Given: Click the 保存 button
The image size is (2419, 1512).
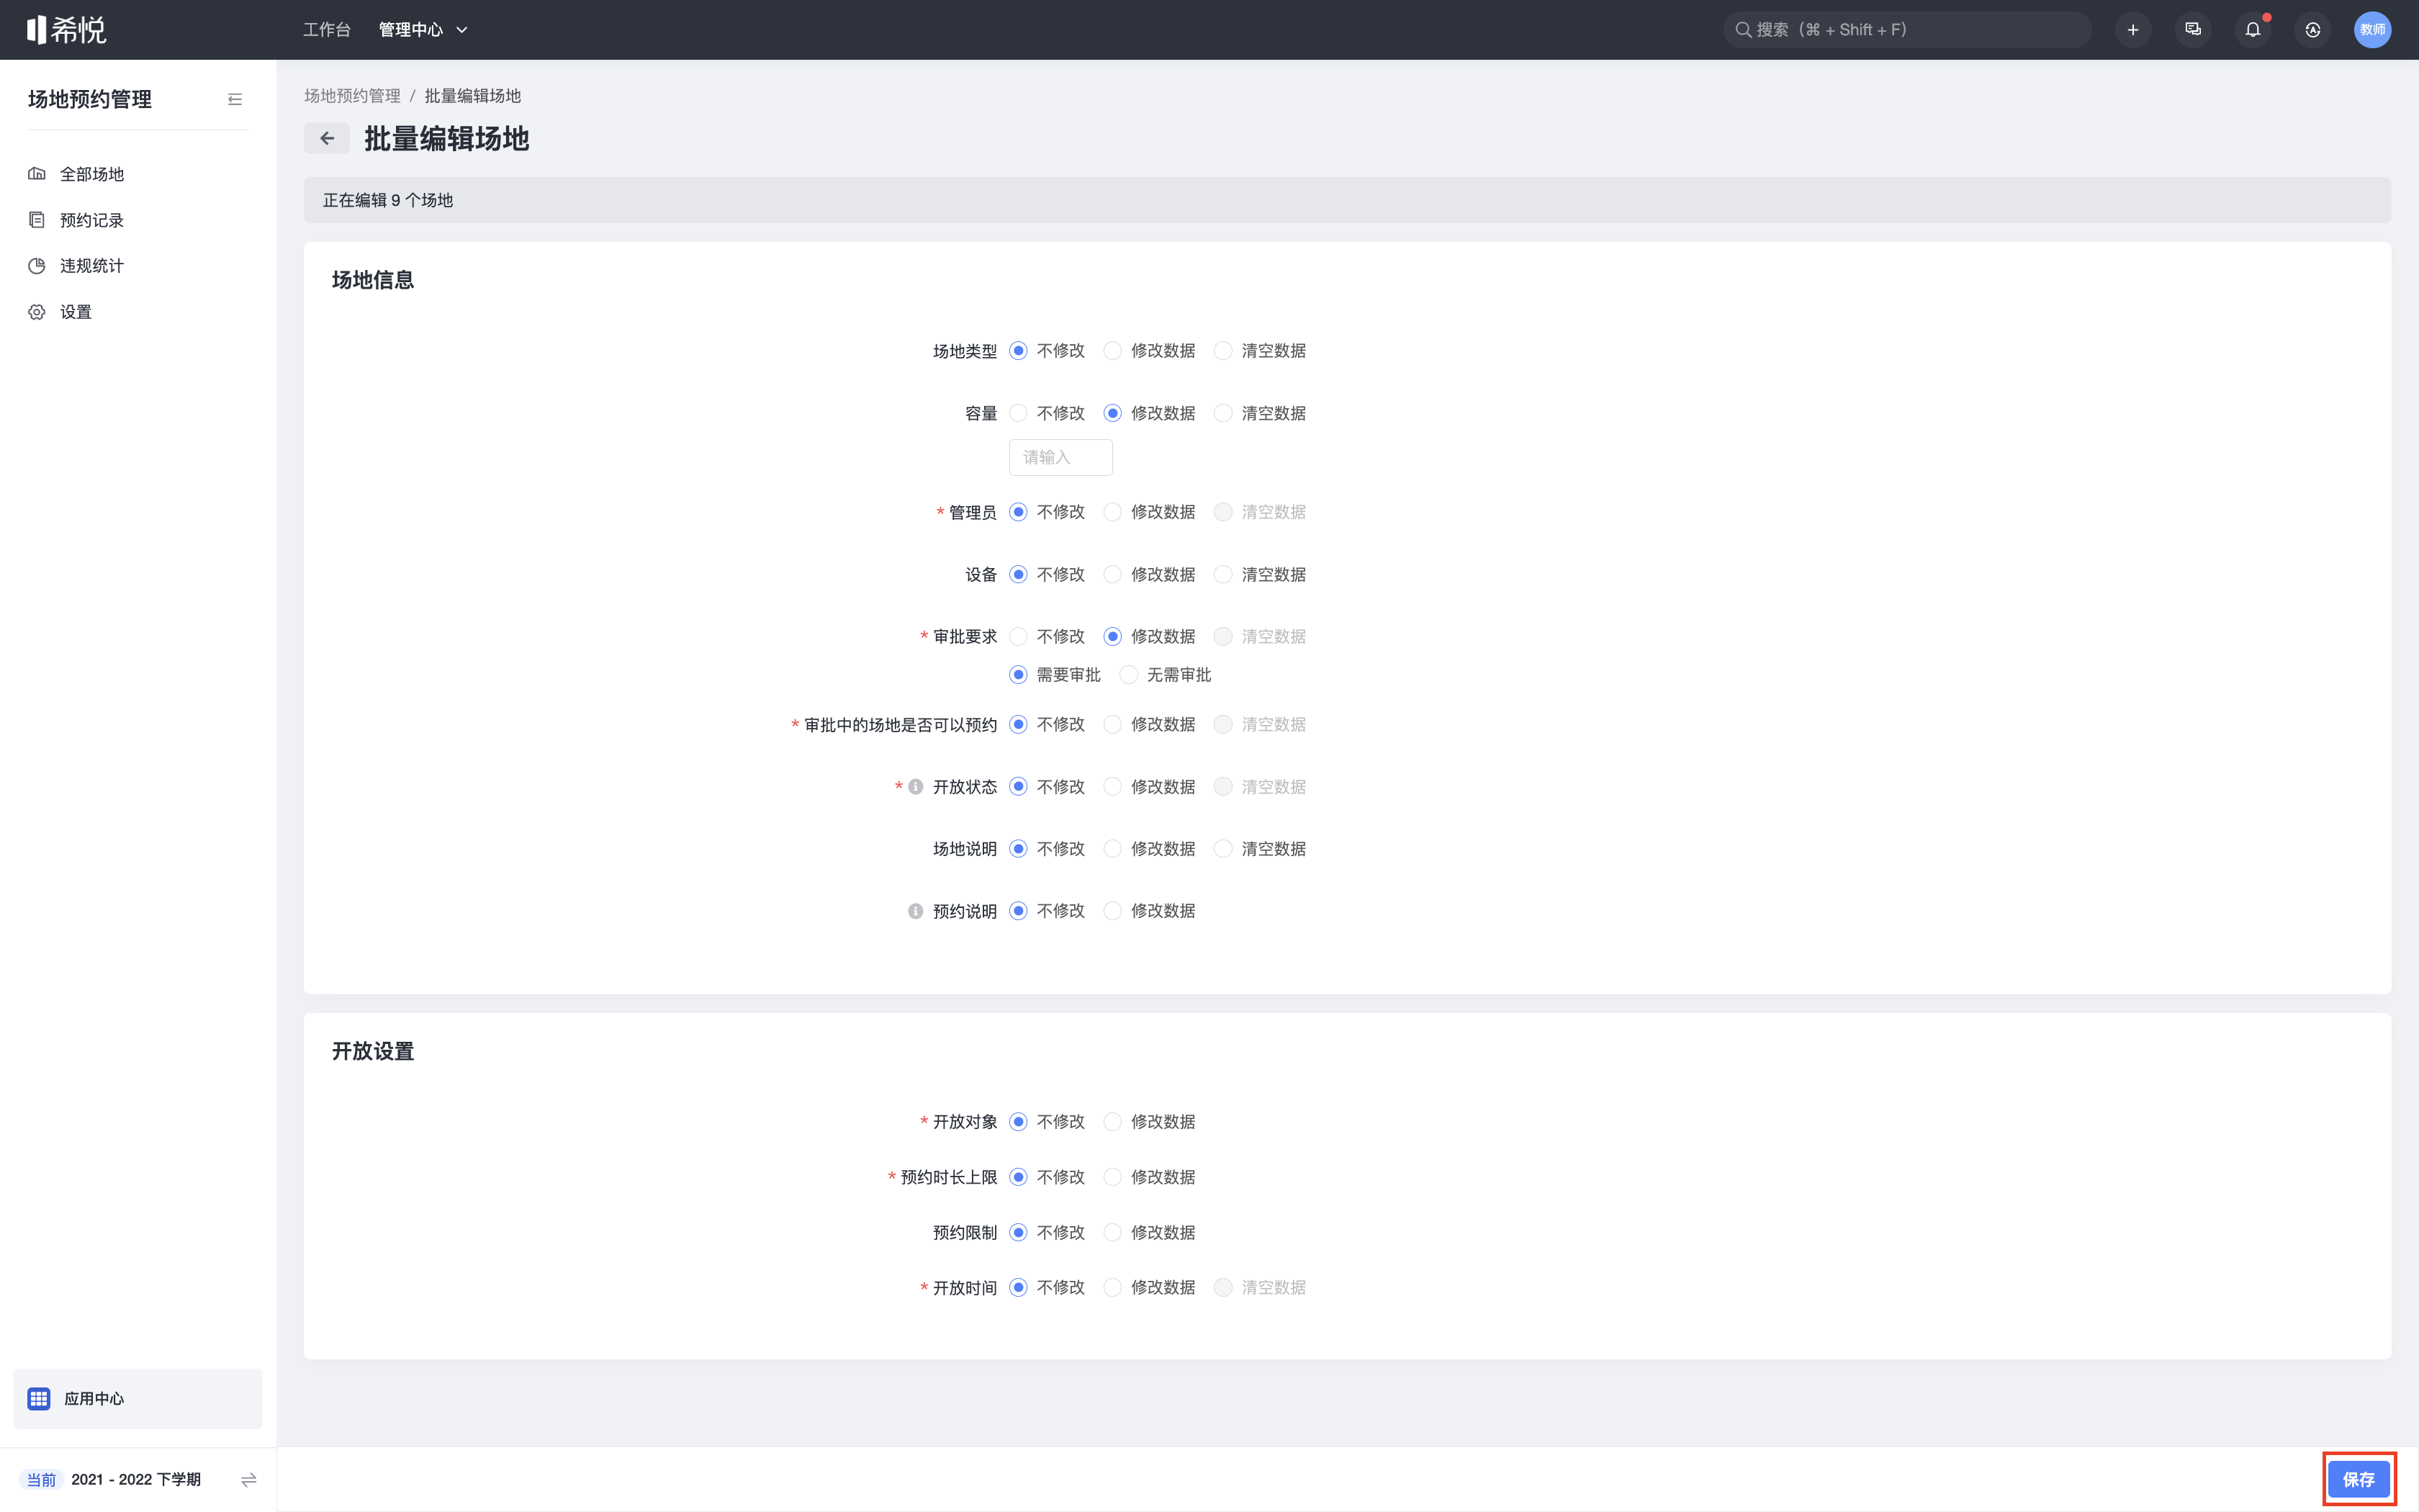Looking at the screenshot, I should click(2359, 1479).
